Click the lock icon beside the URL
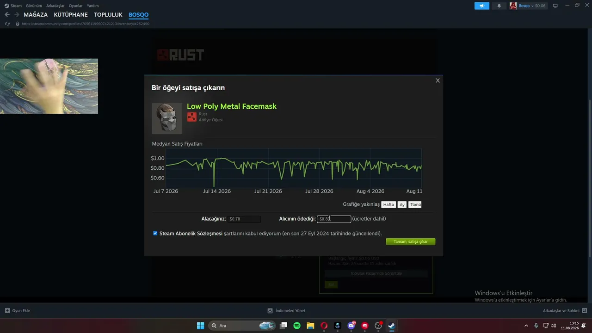592x333 pixels. pyautogui.click(x=18, y=24)
